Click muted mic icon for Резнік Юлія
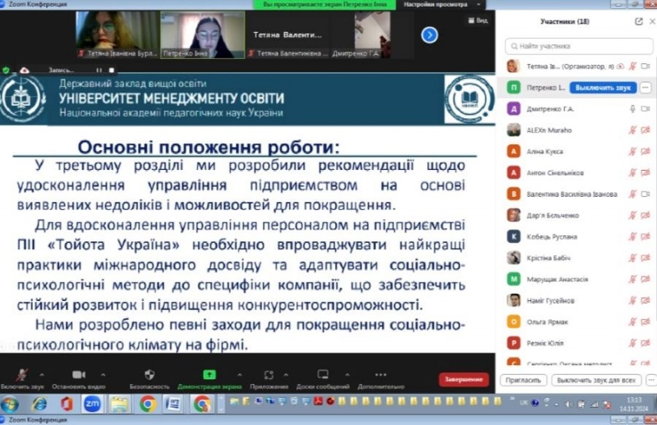Viewport: 657px width, 425px height. [632, 343]
